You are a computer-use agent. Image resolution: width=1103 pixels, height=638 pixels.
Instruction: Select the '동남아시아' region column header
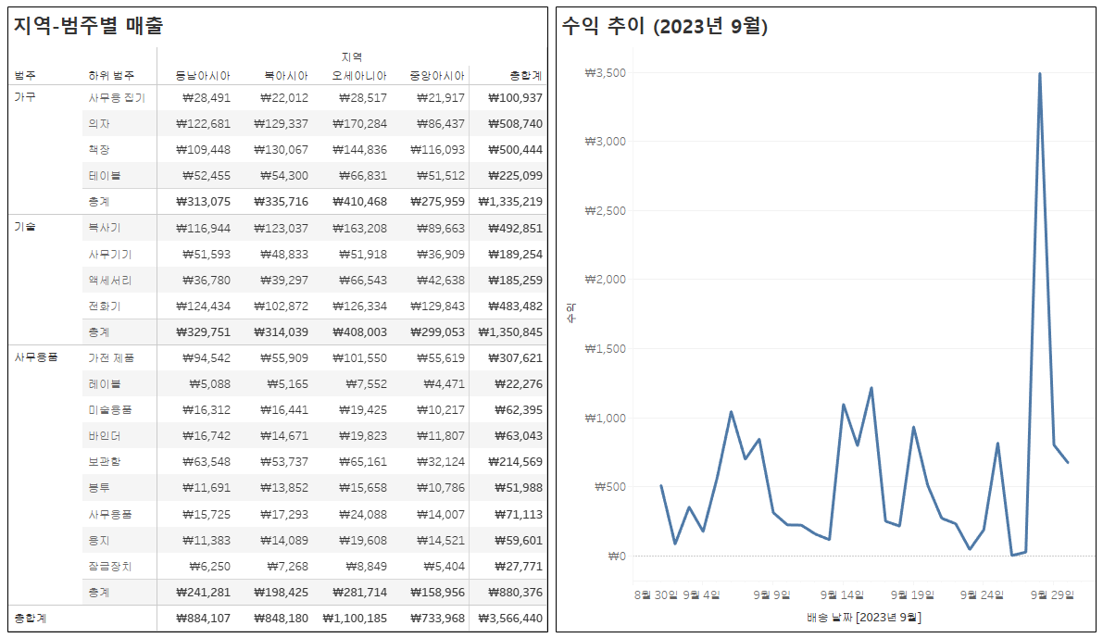(x=203, y=75)
